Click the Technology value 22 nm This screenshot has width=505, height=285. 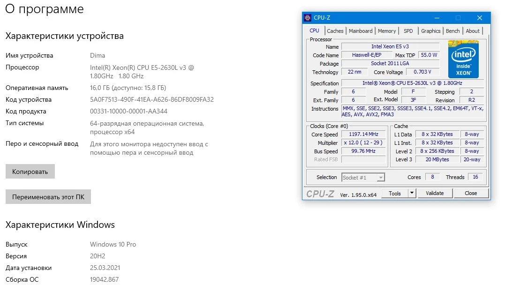pyautogui.click(x=354, y=72)
